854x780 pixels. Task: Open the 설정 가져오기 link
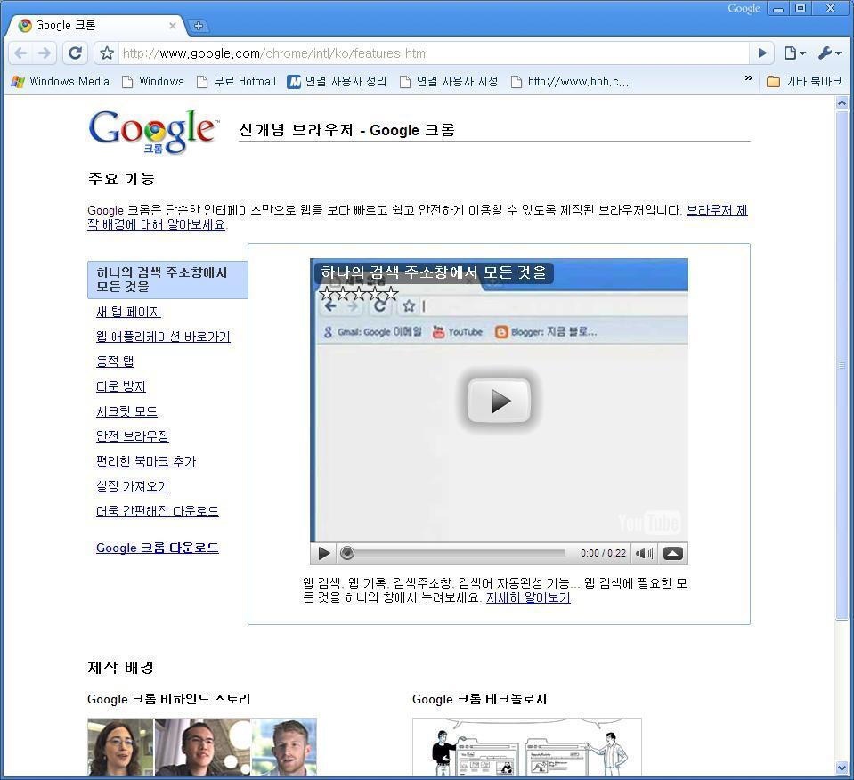point(133,486)
